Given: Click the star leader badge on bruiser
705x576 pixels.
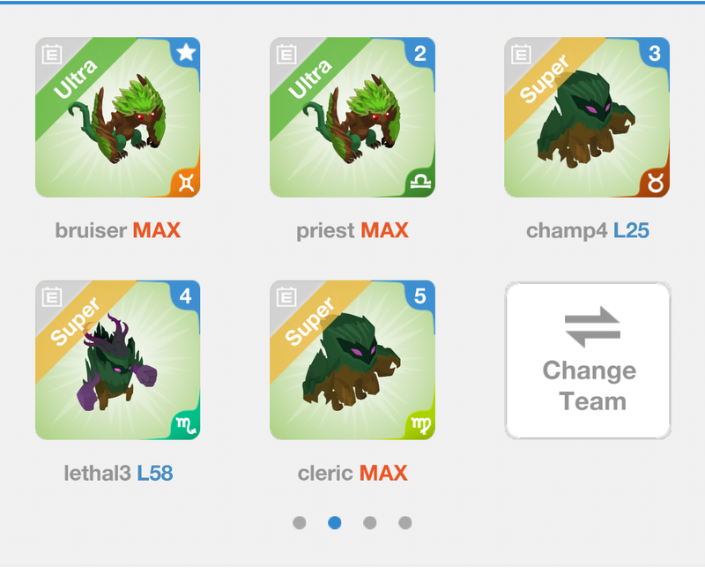Looking at the screenshot, I should pos(186,53).
